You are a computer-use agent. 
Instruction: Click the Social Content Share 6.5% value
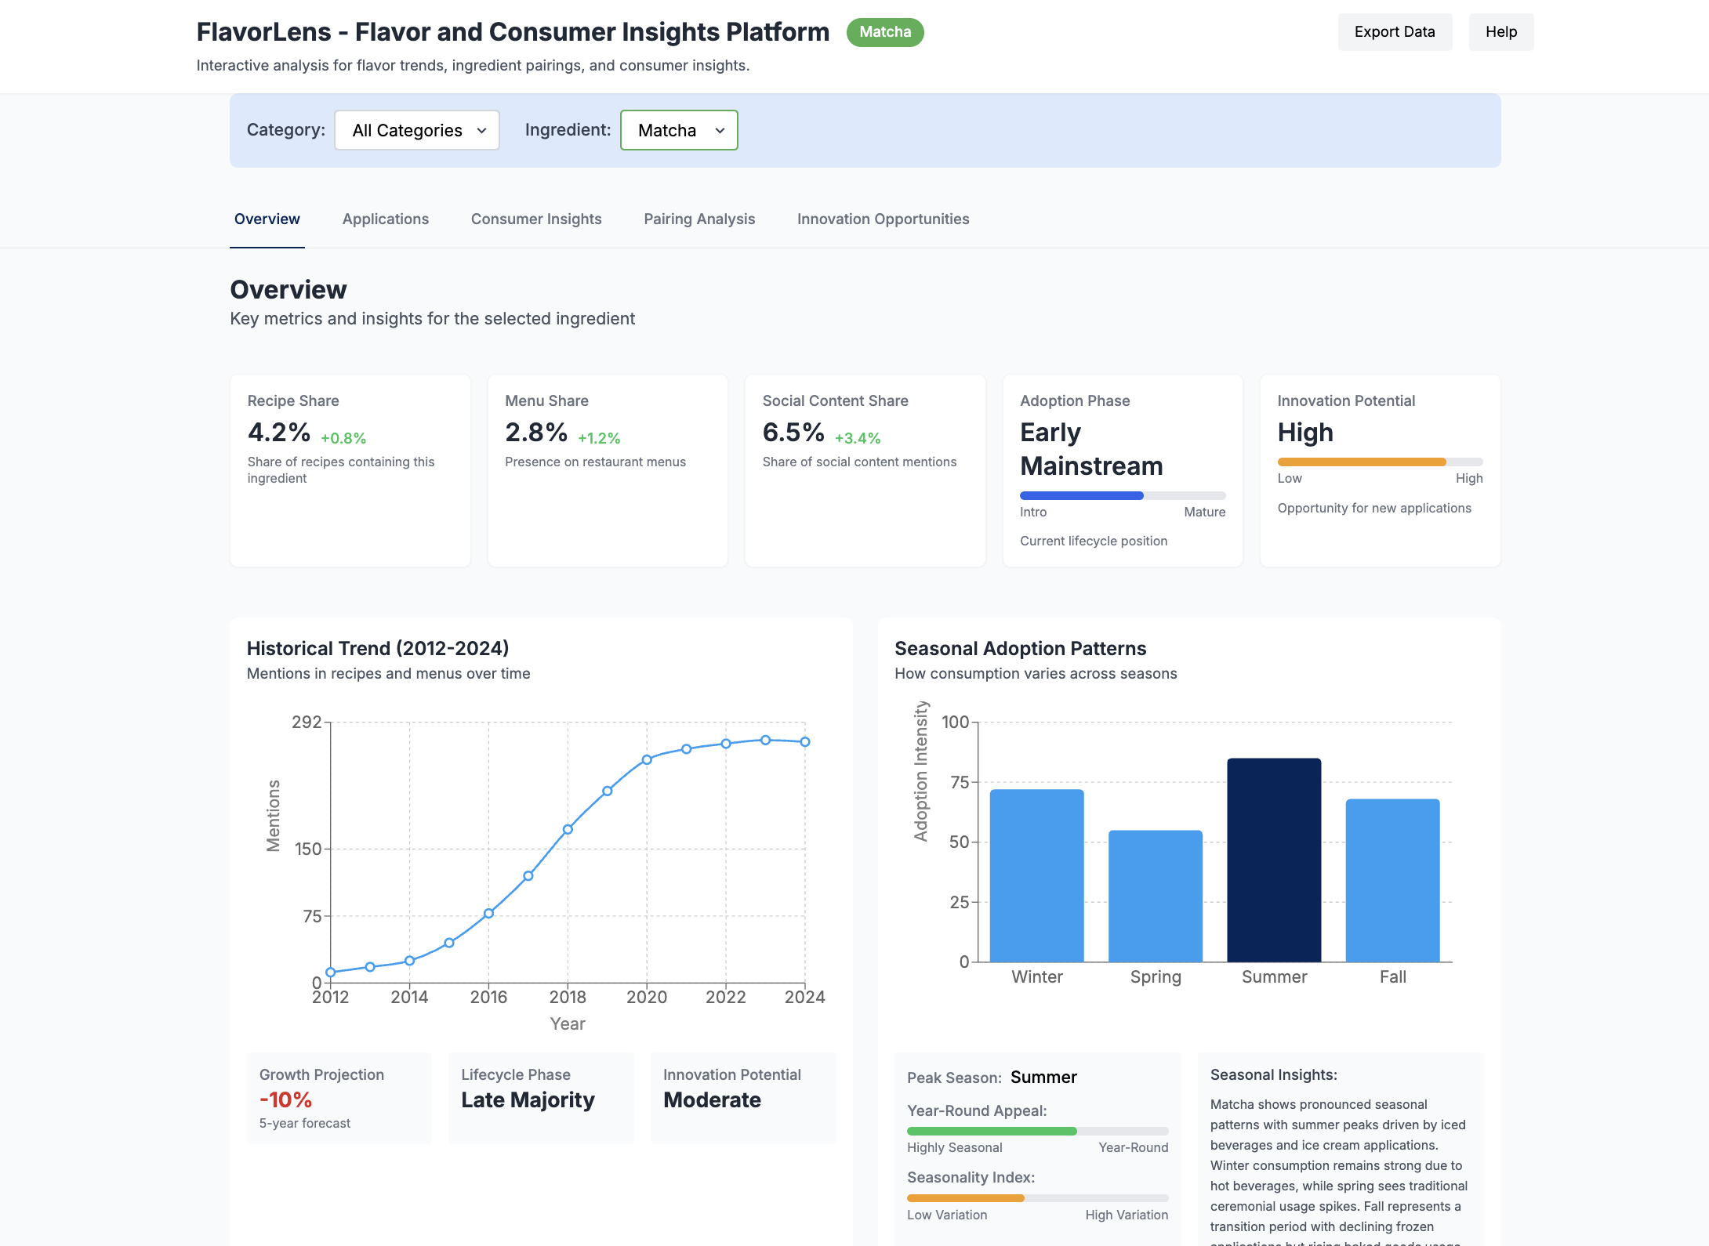tap(793, 432)
